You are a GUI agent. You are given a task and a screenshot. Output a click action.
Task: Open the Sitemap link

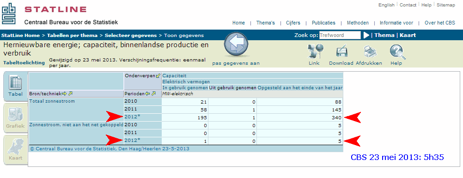tap(446, 5)
